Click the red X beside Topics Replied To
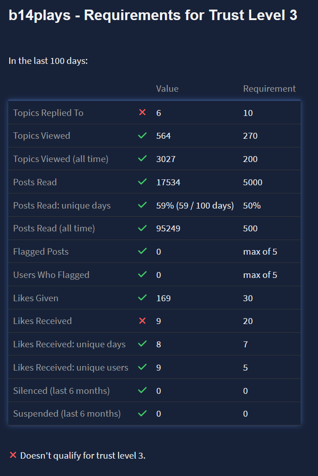 tap(142, 112)
